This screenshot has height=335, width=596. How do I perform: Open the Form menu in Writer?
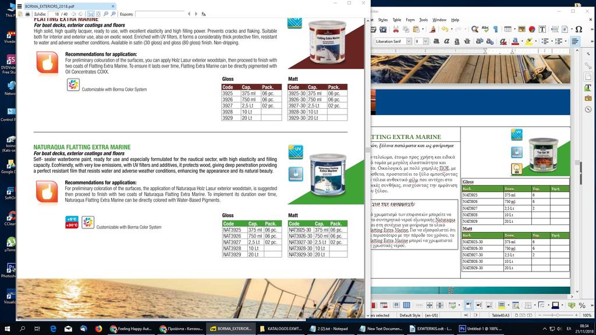coord(410,20)
